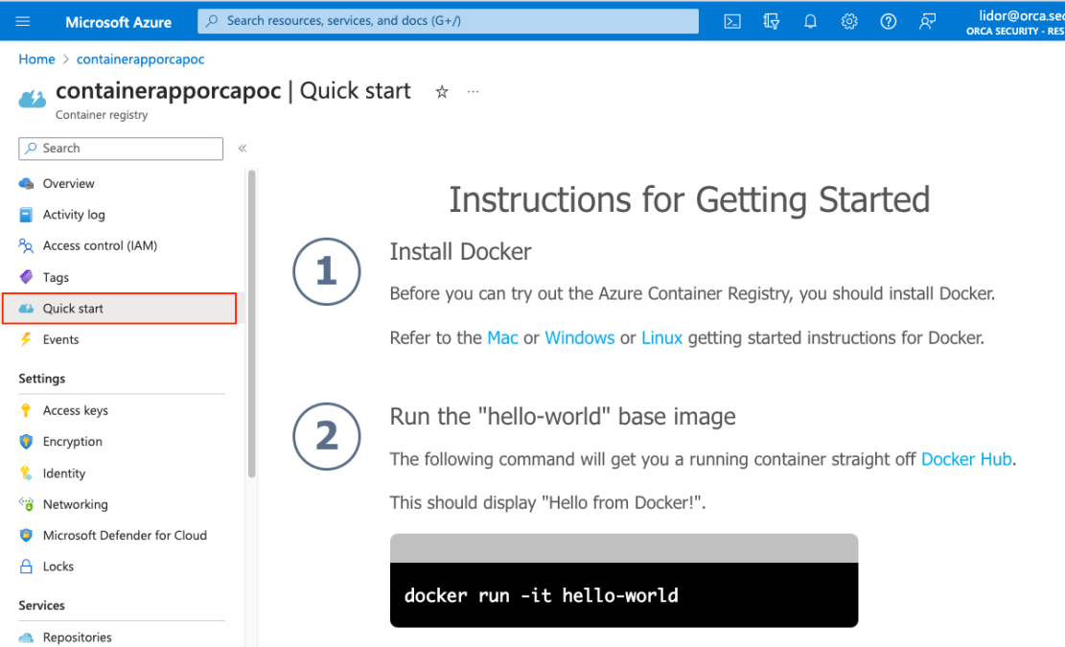Viewport: 1065px width, 647px height.
Task: Open Microsoft Defender for Cloud
Action: [x=123, y=535]
